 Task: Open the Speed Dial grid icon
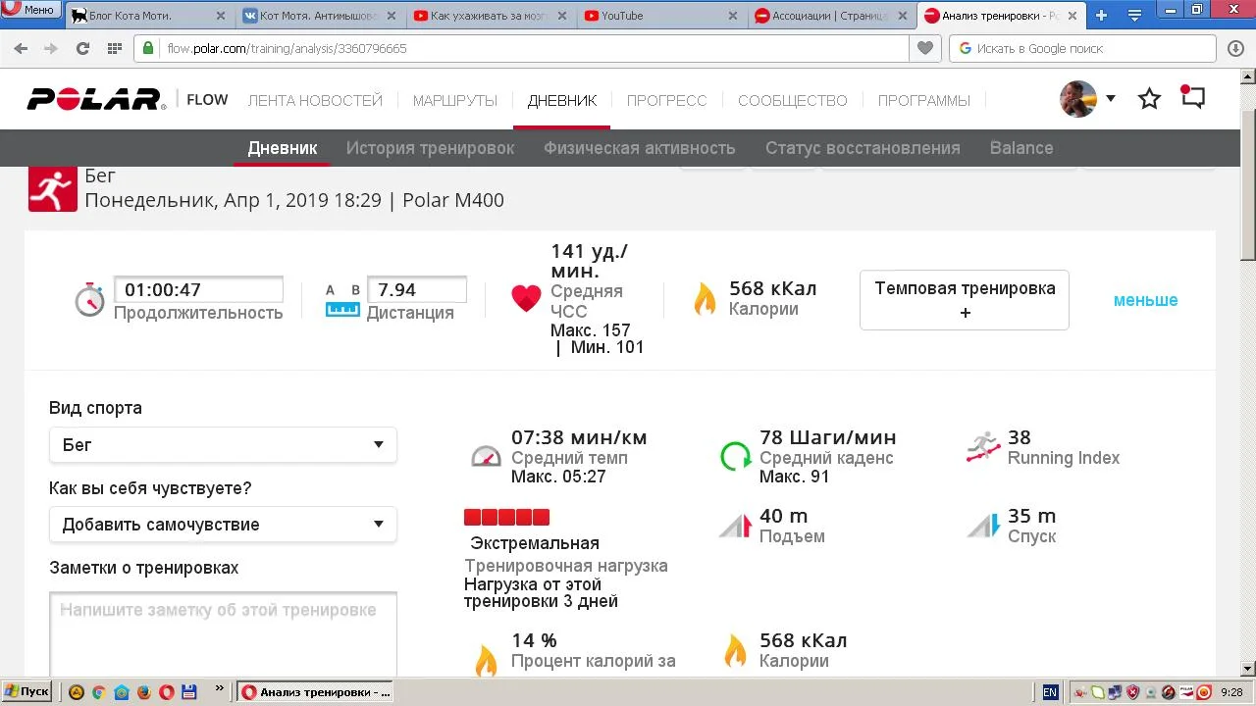pos(114,48)
